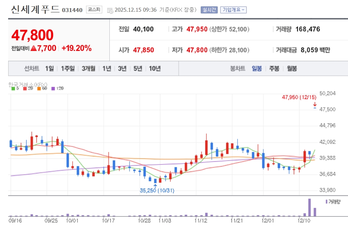Image resolution: width=348 pixels, height=231 pixels.
Task: Click the red up triangle change icon
Action: (34, 48)
